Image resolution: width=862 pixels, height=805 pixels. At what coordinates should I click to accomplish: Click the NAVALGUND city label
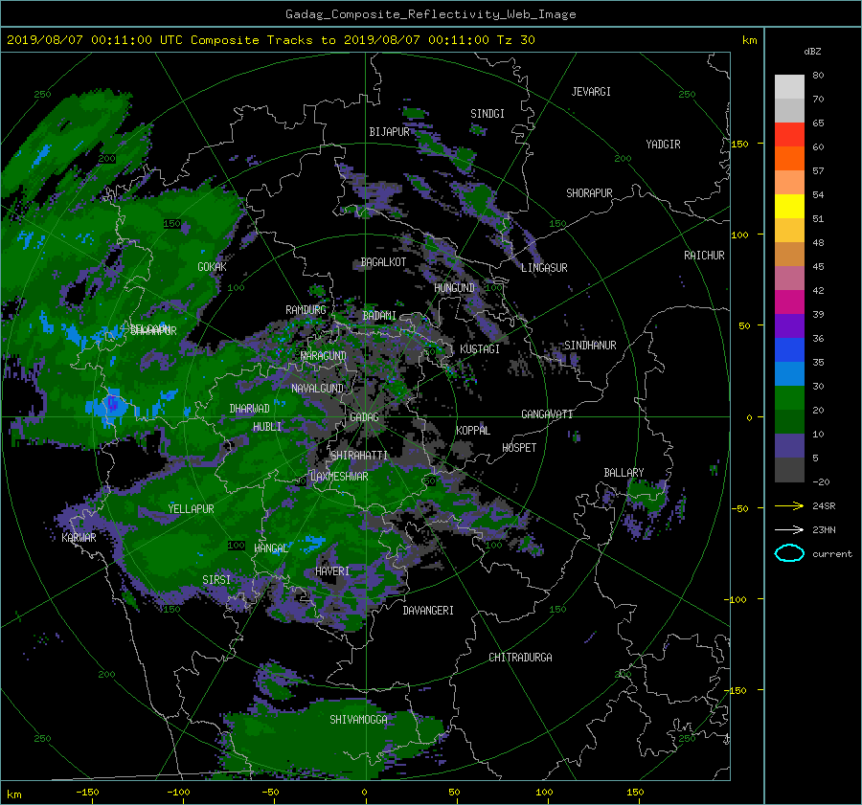317,389
